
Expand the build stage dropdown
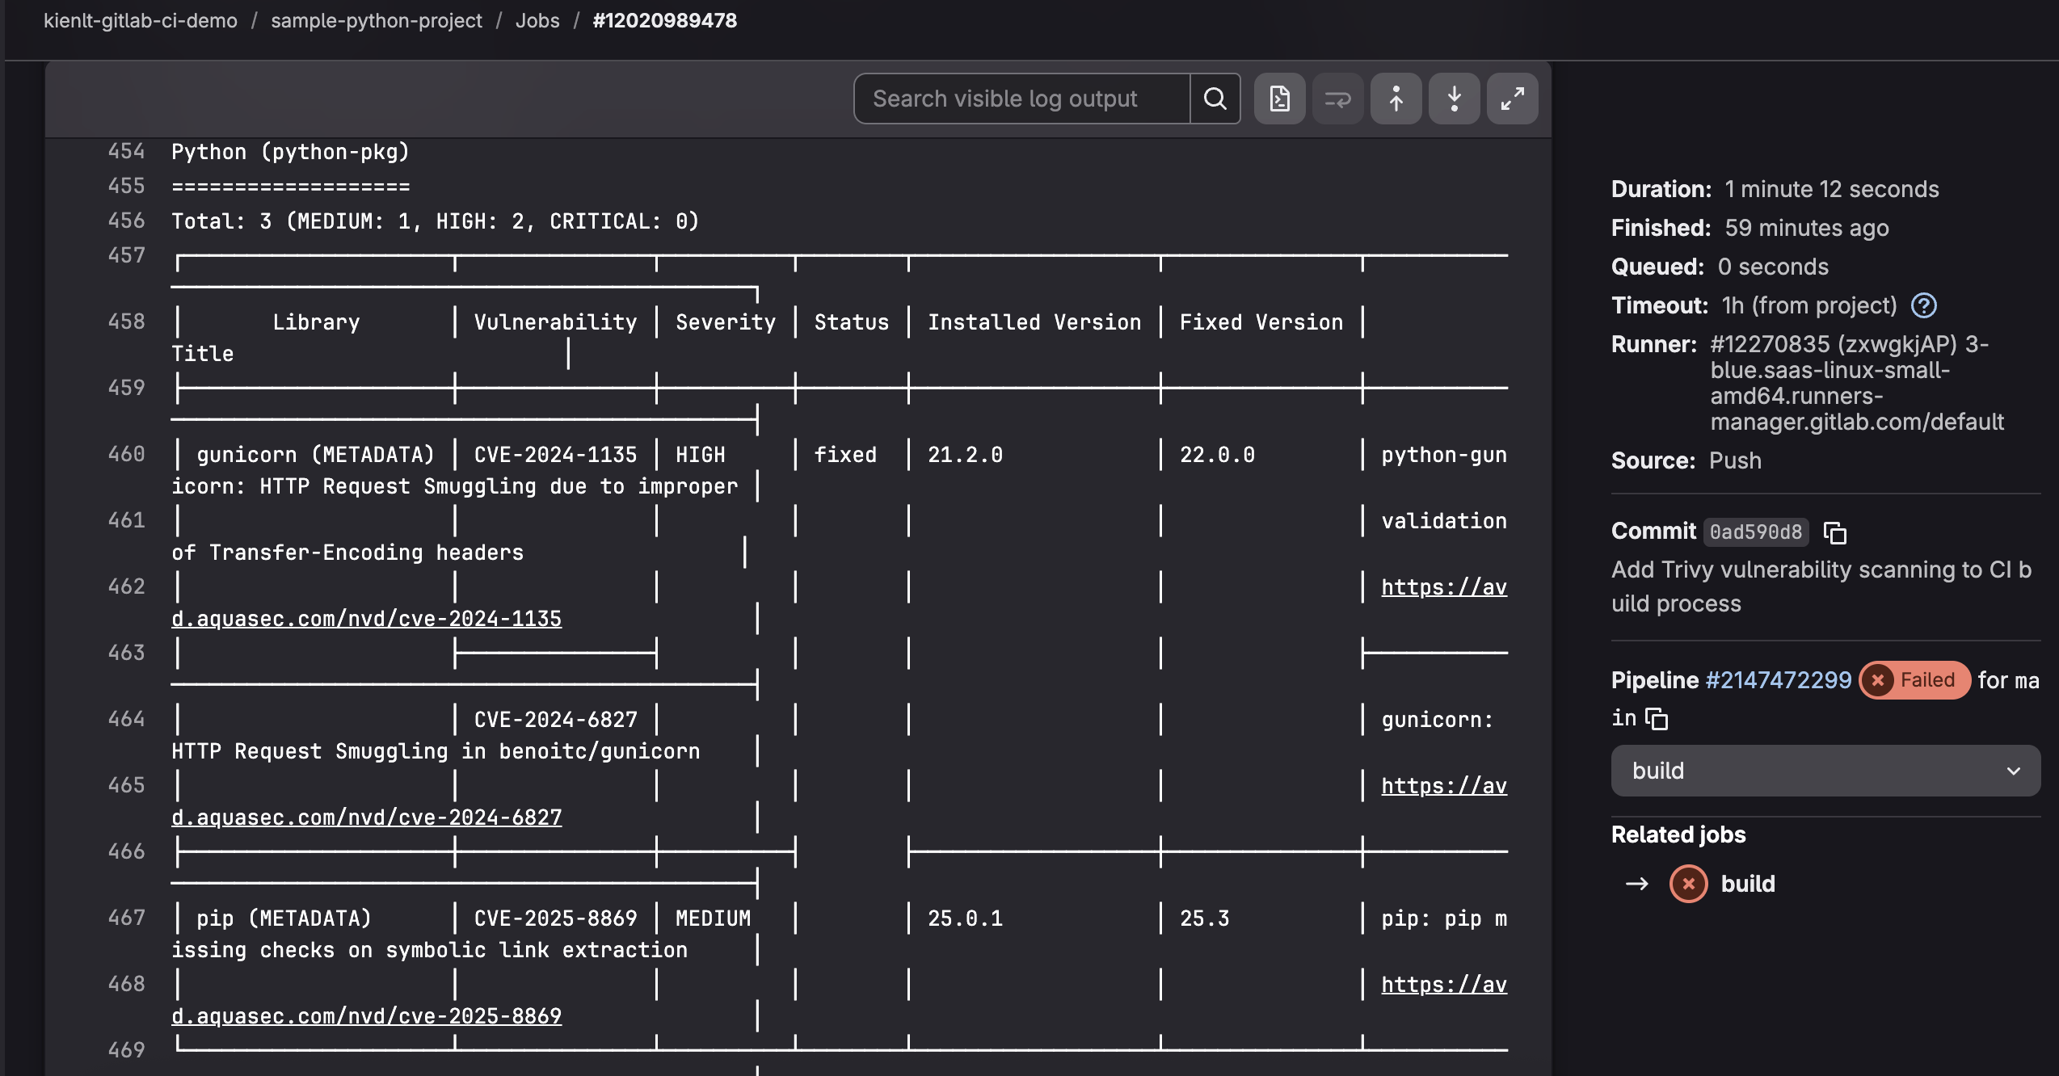pos(1825,771)
